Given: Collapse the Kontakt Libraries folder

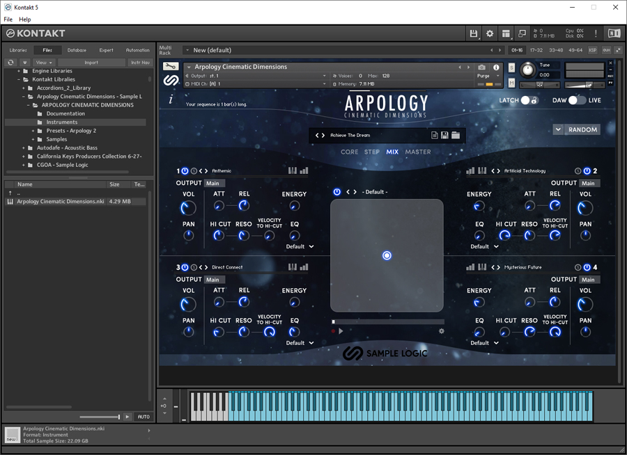Looking at the screenshot, I should coord(19,79).
